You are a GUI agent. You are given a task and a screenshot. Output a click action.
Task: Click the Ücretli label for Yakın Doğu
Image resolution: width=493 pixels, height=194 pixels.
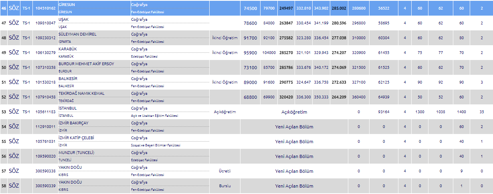(224, 171)
